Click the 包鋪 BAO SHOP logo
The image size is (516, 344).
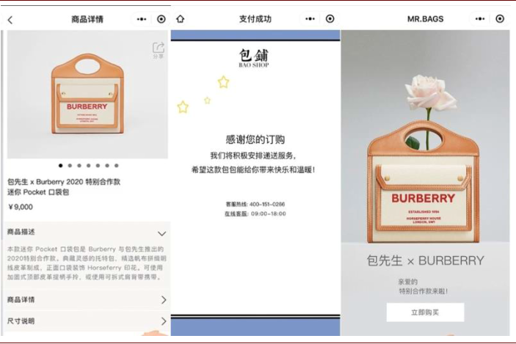(254, 58)
